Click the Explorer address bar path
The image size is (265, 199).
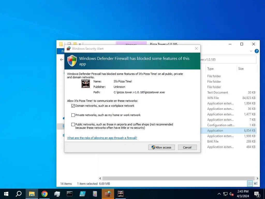pos(228,60)
